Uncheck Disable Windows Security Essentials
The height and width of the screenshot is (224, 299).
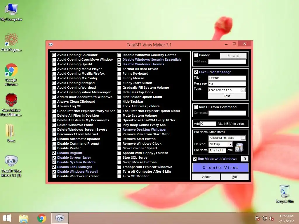coord(119,60)
